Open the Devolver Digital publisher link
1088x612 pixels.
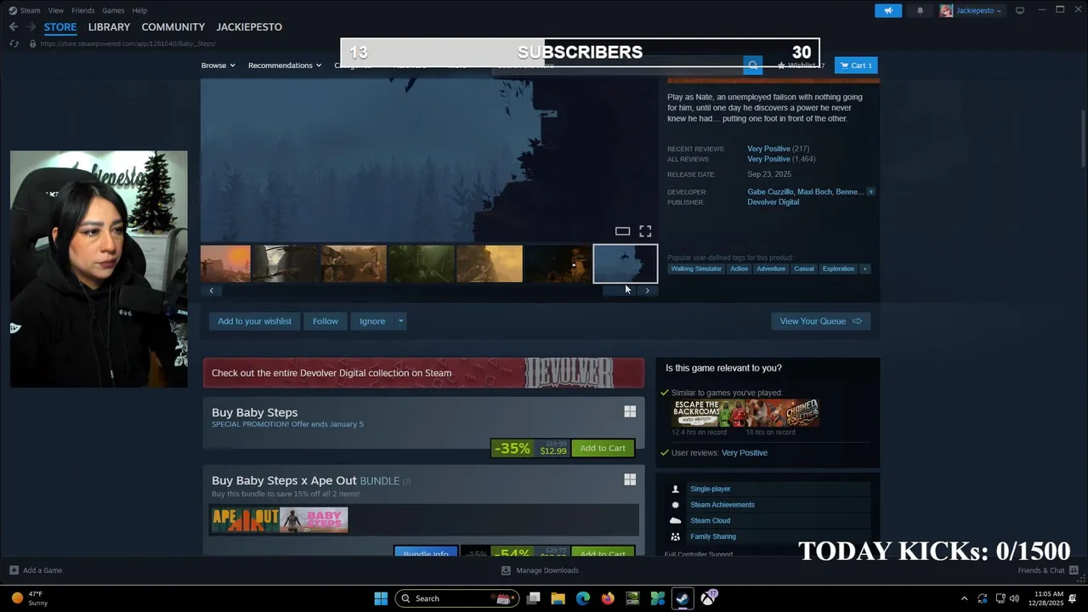click(773, 202)
